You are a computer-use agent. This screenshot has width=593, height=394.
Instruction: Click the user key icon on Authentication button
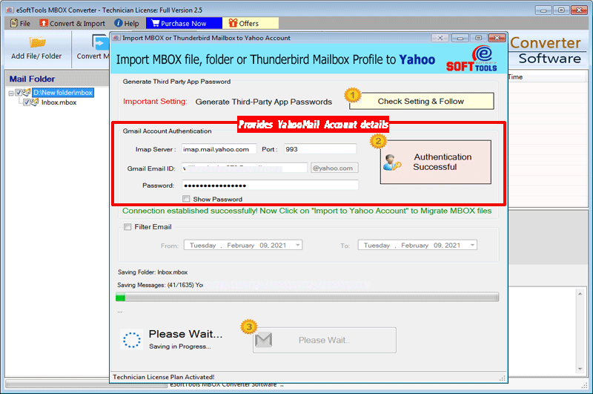pyautogui.click(x=391, y=162)
